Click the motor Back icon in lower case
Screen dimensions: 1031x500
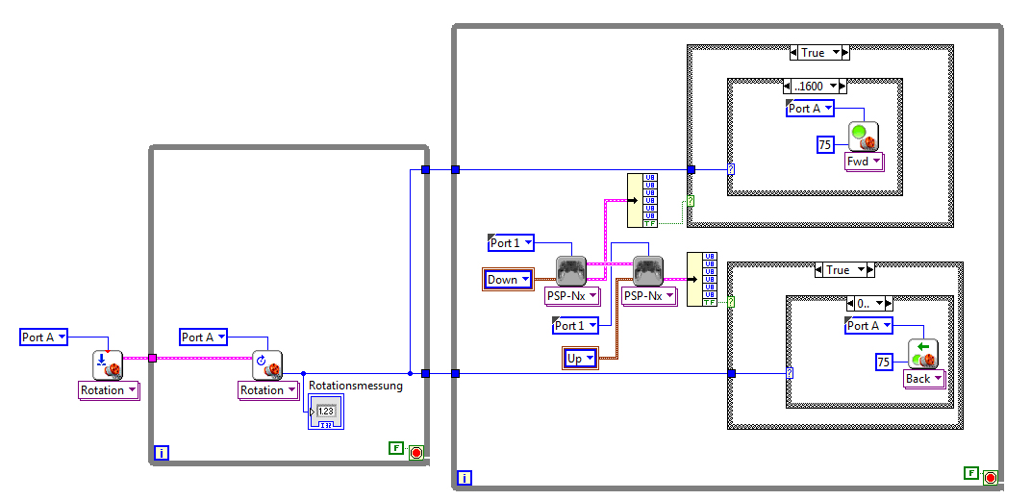[x=923, y=354]
